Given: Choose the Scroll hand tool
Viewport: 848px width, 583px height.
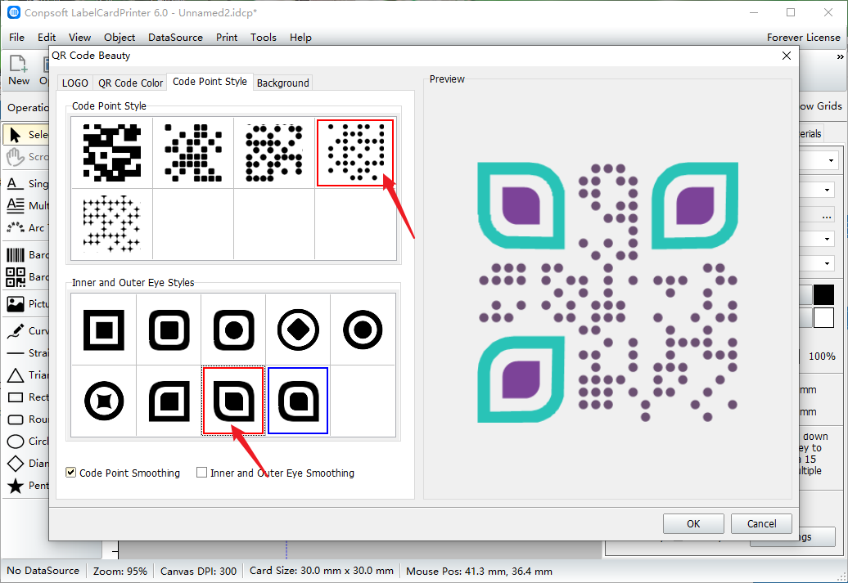Looking at the screenshot, I should coord(26,157).
